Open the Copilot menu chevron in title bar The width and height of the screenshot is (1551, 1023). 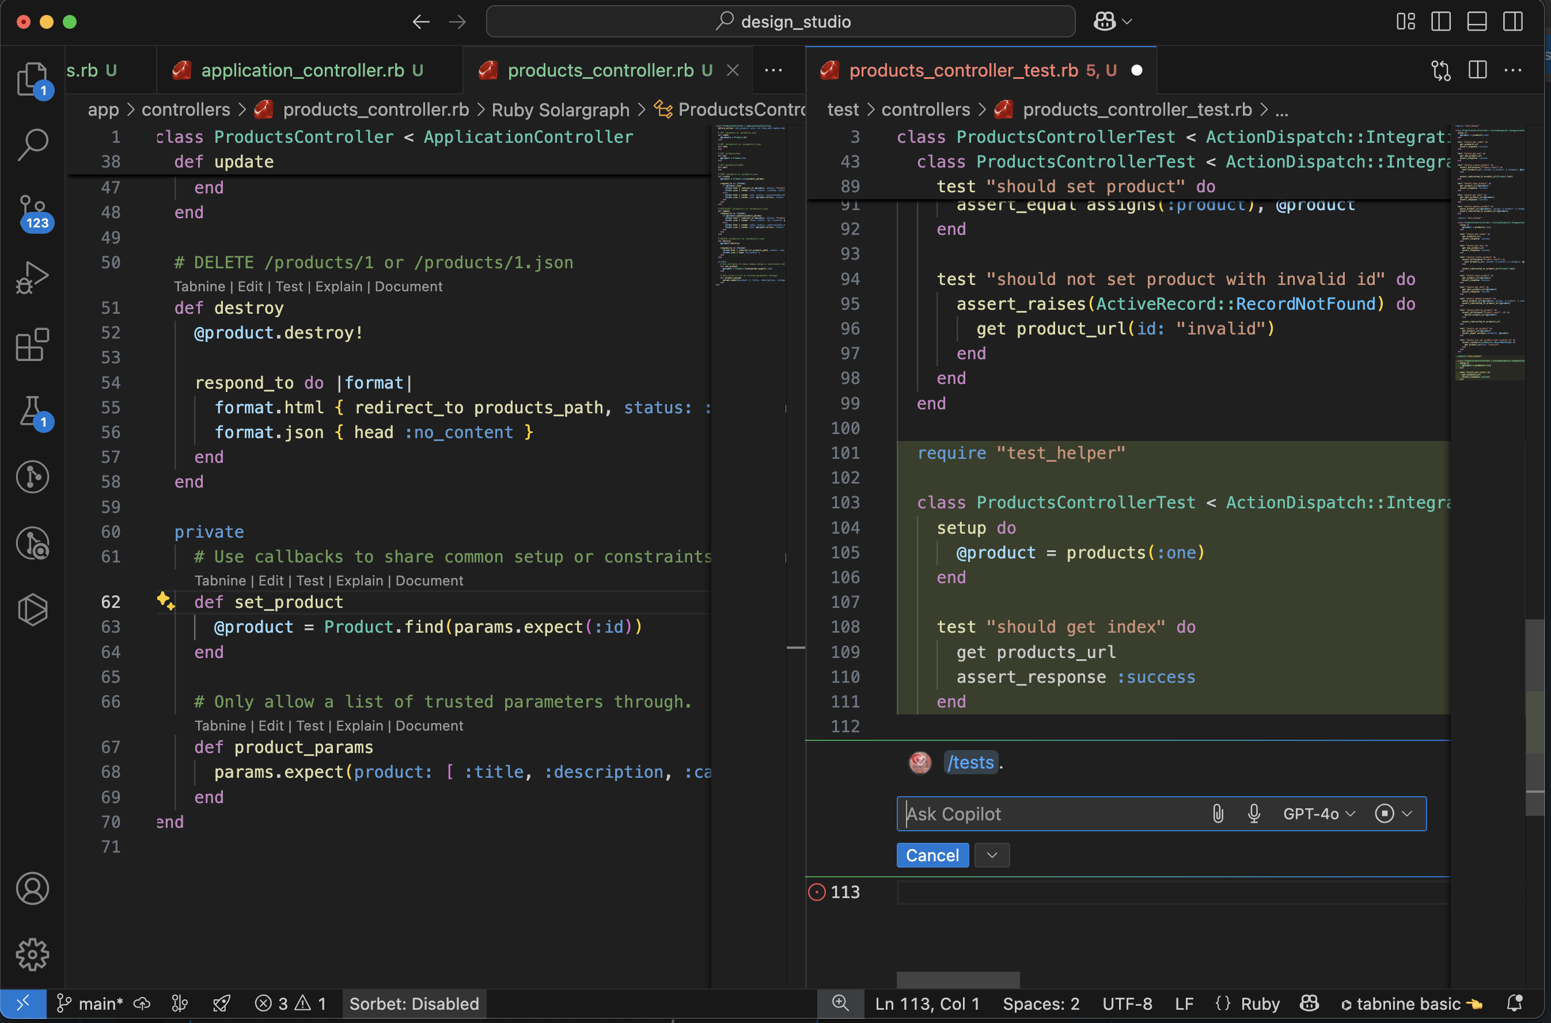1127,21
